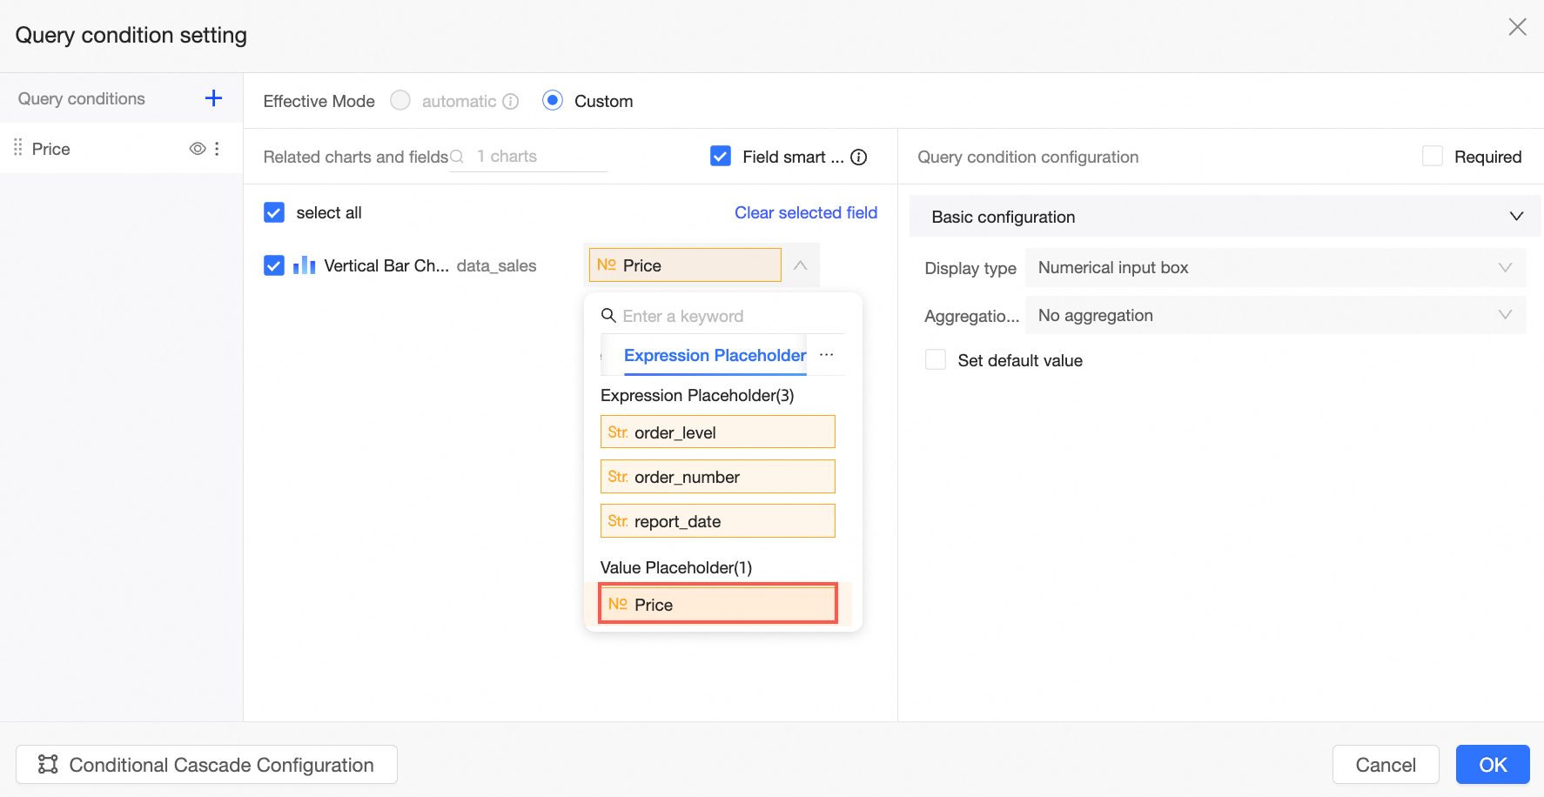Open more options for Price condition

217,149
